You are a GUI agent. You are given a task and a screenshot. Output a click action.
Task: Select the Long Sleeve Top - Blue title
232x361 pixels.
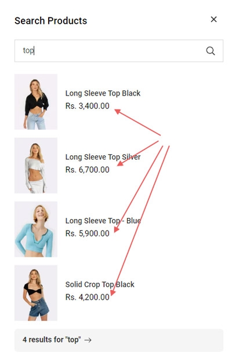click(x=103, y=221)
